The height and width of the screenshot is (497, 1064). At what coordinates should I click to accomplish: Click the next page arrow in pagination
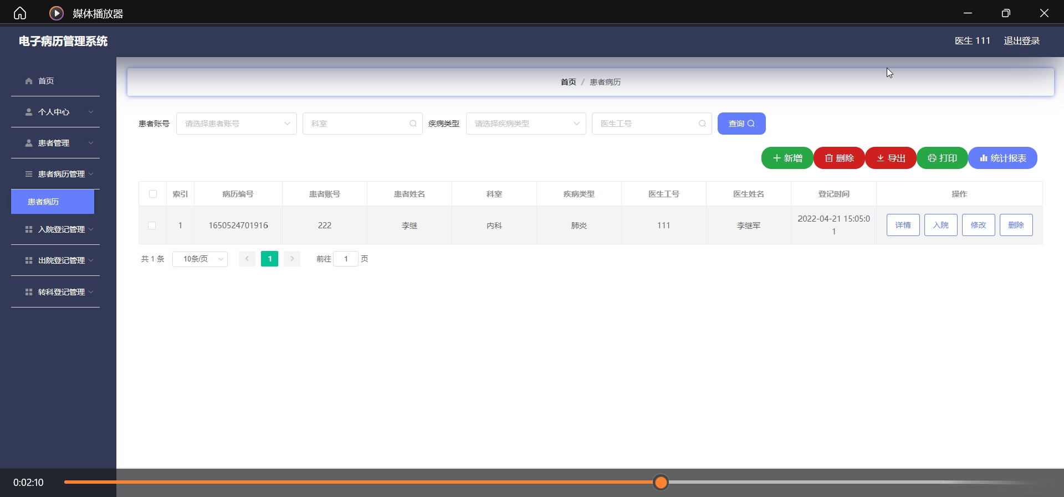click(292, 259)
